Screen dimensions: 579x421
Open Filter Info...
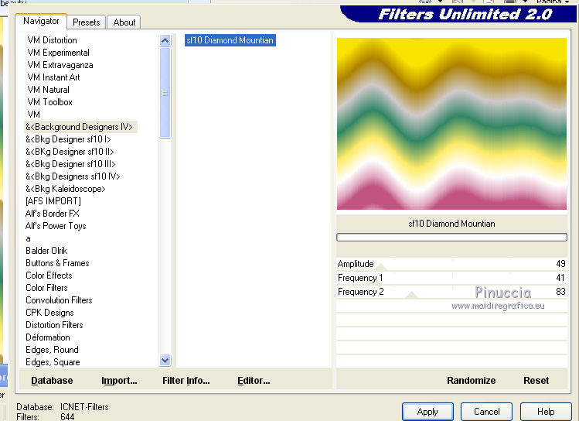coord(186,380)
